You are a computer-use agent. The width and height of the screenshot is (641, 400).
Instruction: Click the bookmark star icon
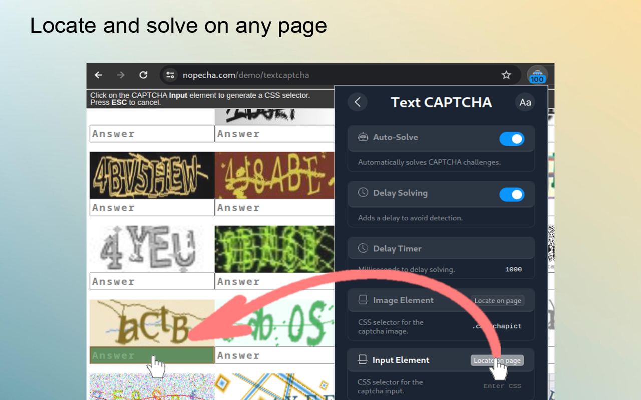pos(506,75)
